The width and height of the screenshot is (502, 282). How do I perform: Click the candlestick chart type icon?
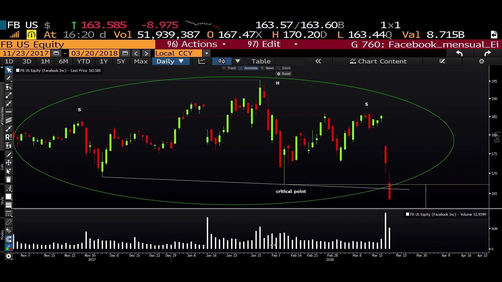(x=221, y=61)
